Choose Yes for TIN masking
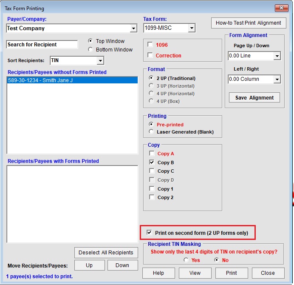294x285 pixels. tap(186, 260)
